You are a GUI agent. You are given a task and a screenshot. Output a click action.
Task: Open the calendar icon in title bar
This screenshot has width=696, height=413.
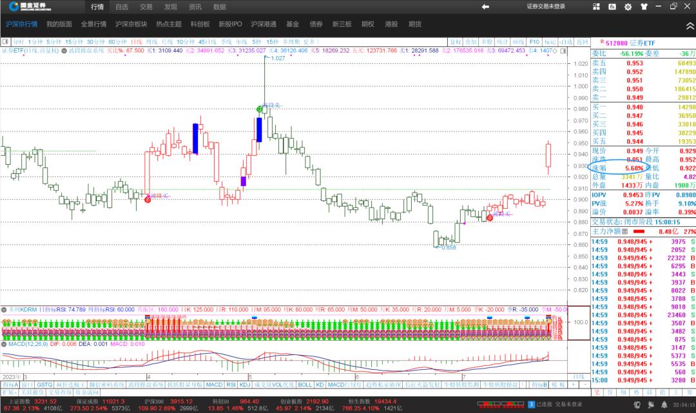coord(613,6)
